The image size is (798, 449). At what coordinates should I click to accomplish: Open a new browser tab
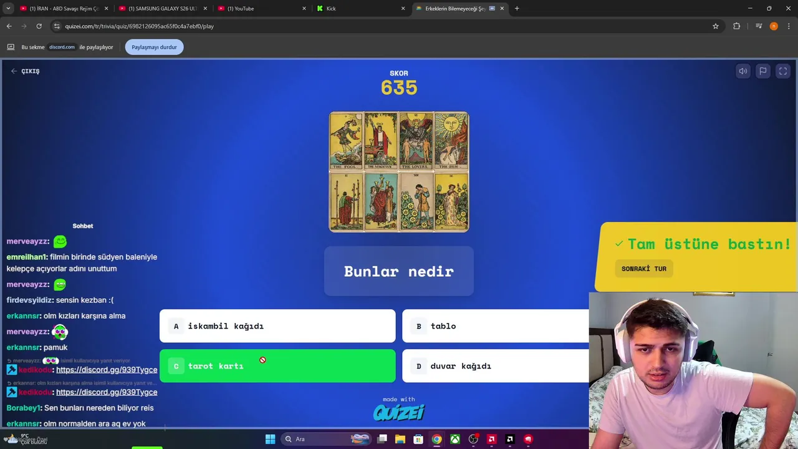point(517,9)
